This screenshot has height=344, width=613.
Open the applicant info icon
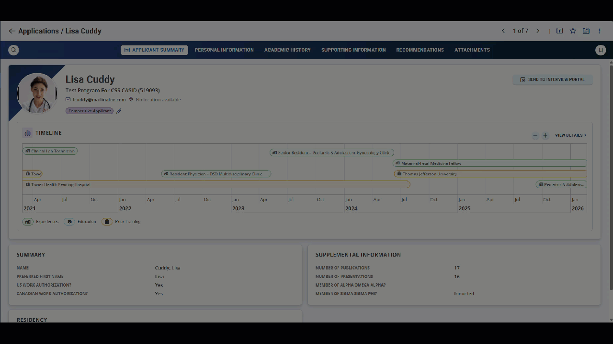(559, 31)
